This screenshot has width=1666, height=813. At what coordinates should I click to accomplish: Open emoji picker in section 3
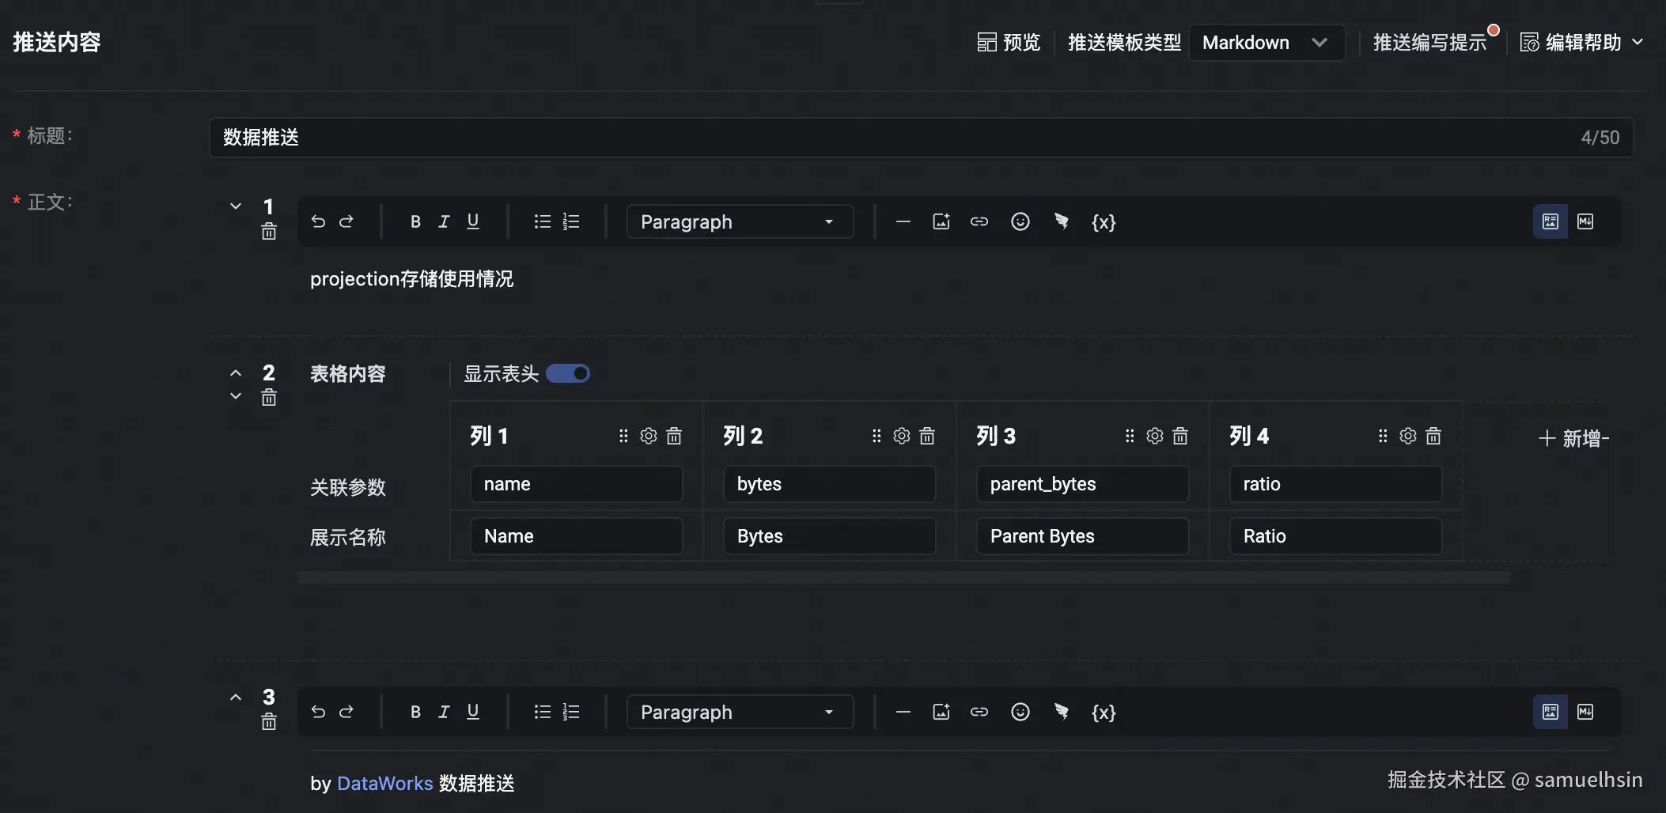1020,712
